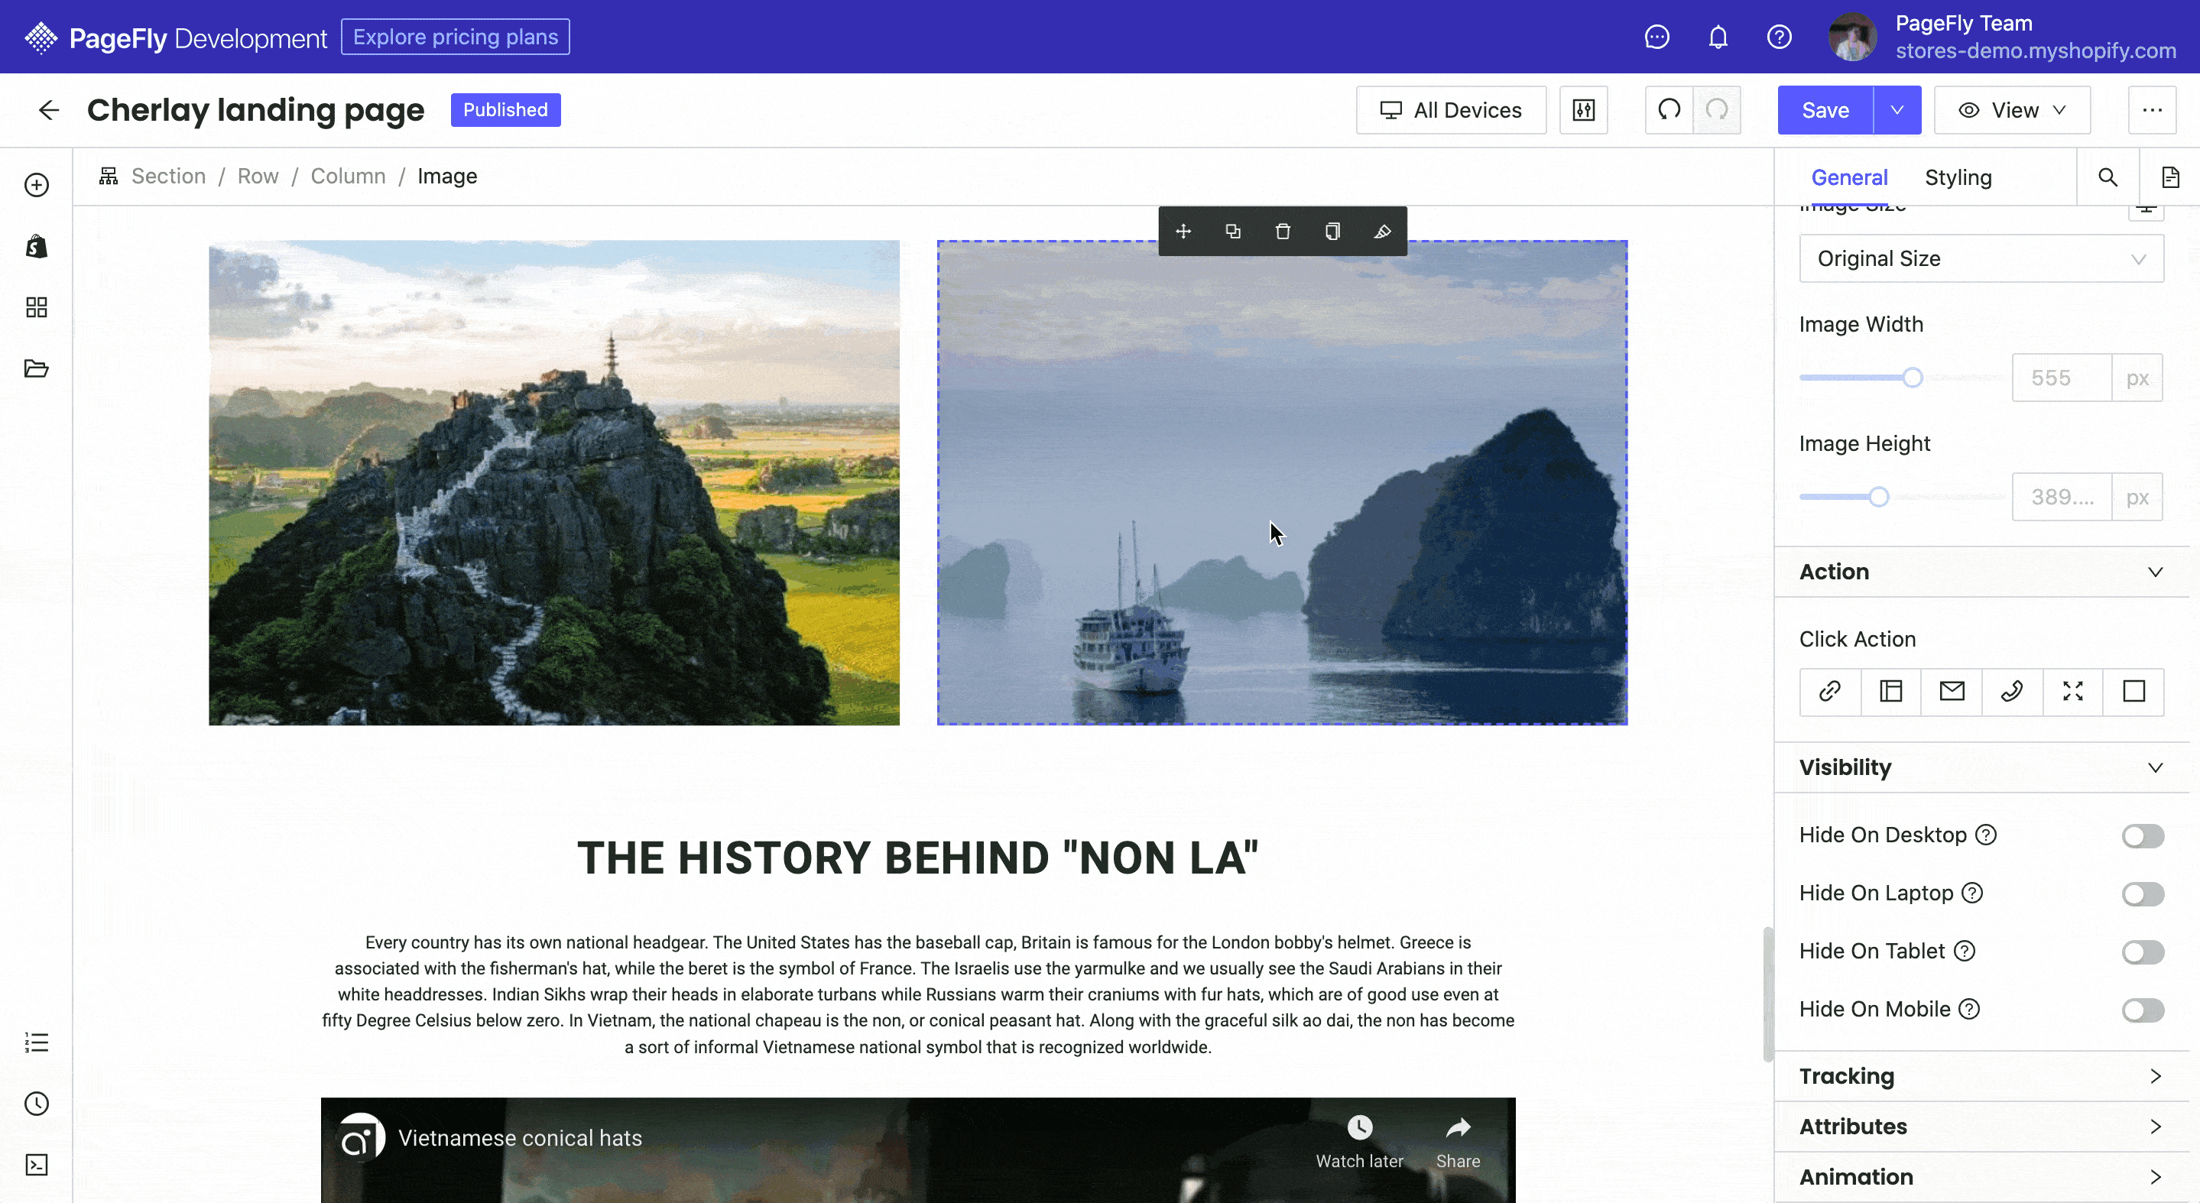The height and width of the screenshot is (1203, 2200).
Task: Click the undo arrow icon
Action: pos(1669,110)
